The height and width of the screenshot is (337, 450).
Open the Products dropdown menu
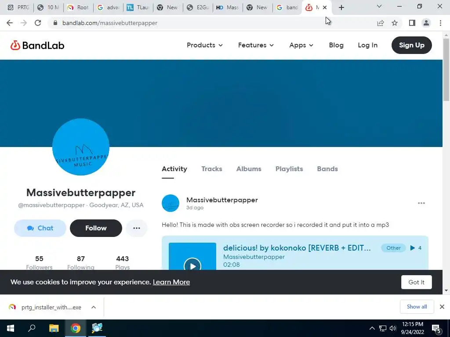click(x=205, y=45)
